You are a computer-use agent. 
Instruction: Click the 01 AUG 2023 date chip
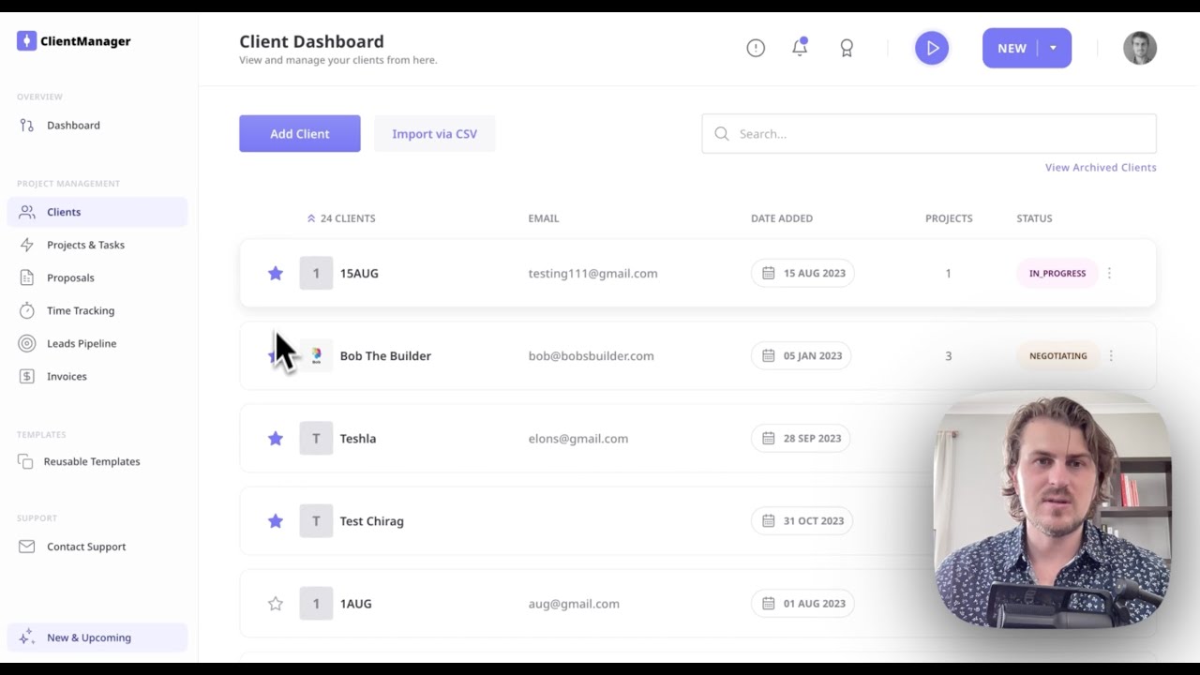coord(802,603)
